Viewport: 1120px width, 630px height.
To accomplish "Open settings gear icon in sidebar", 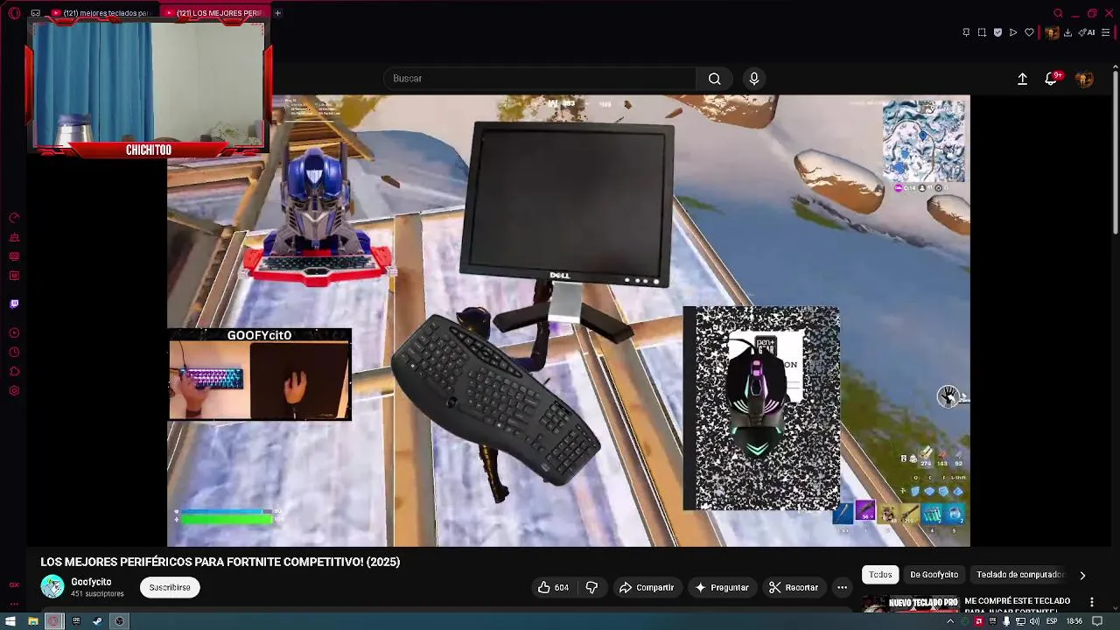I will (x=14, y=390).
